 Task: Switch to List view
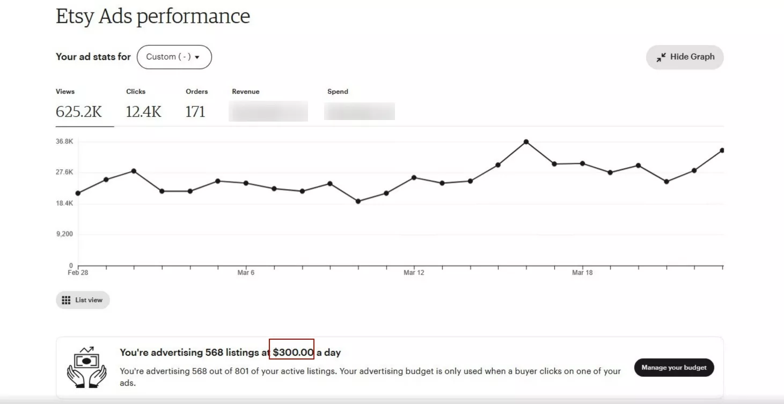83,300
